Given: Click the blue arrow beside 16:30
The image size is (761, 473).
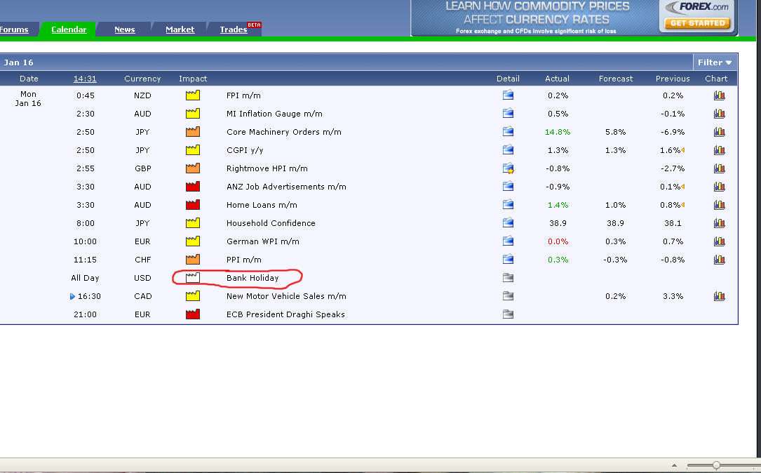Looking at the screenshot, I should pos(72,296).
